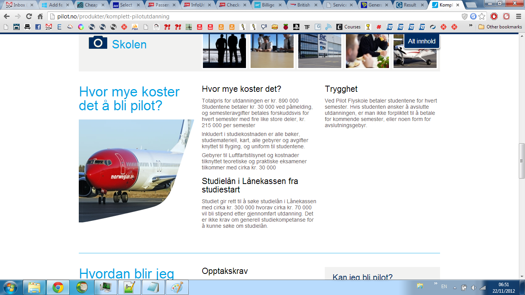Open the Facebook bookmark

pos(38,27)
